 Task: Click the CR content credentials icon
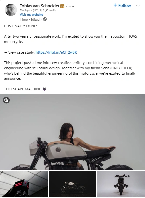(6, 100)
